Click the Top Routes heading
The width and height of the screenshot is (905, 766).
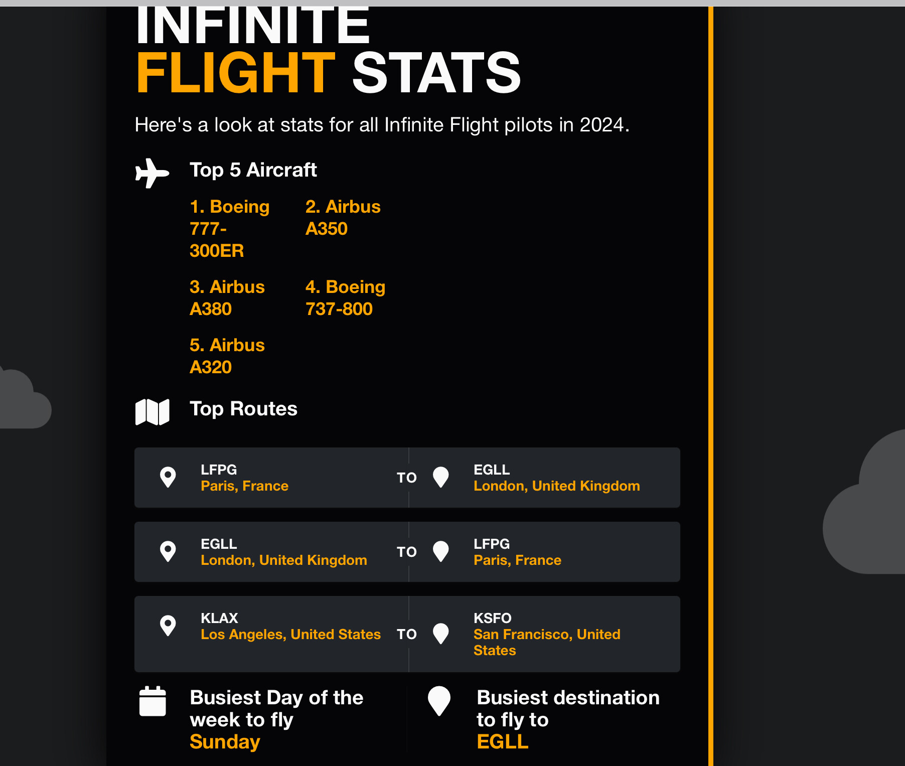point(243,409)
